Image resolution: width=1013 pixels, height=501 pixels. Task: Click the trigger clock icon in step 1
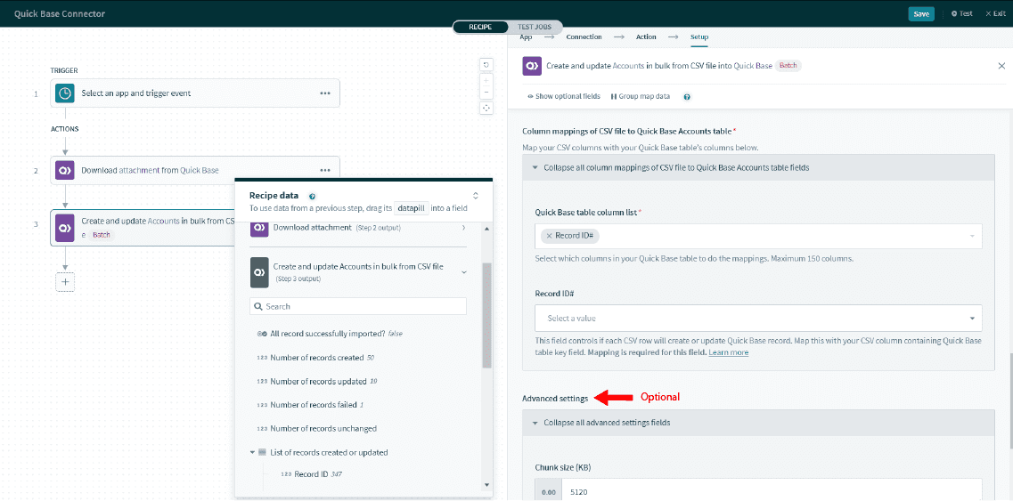point(65,93)
